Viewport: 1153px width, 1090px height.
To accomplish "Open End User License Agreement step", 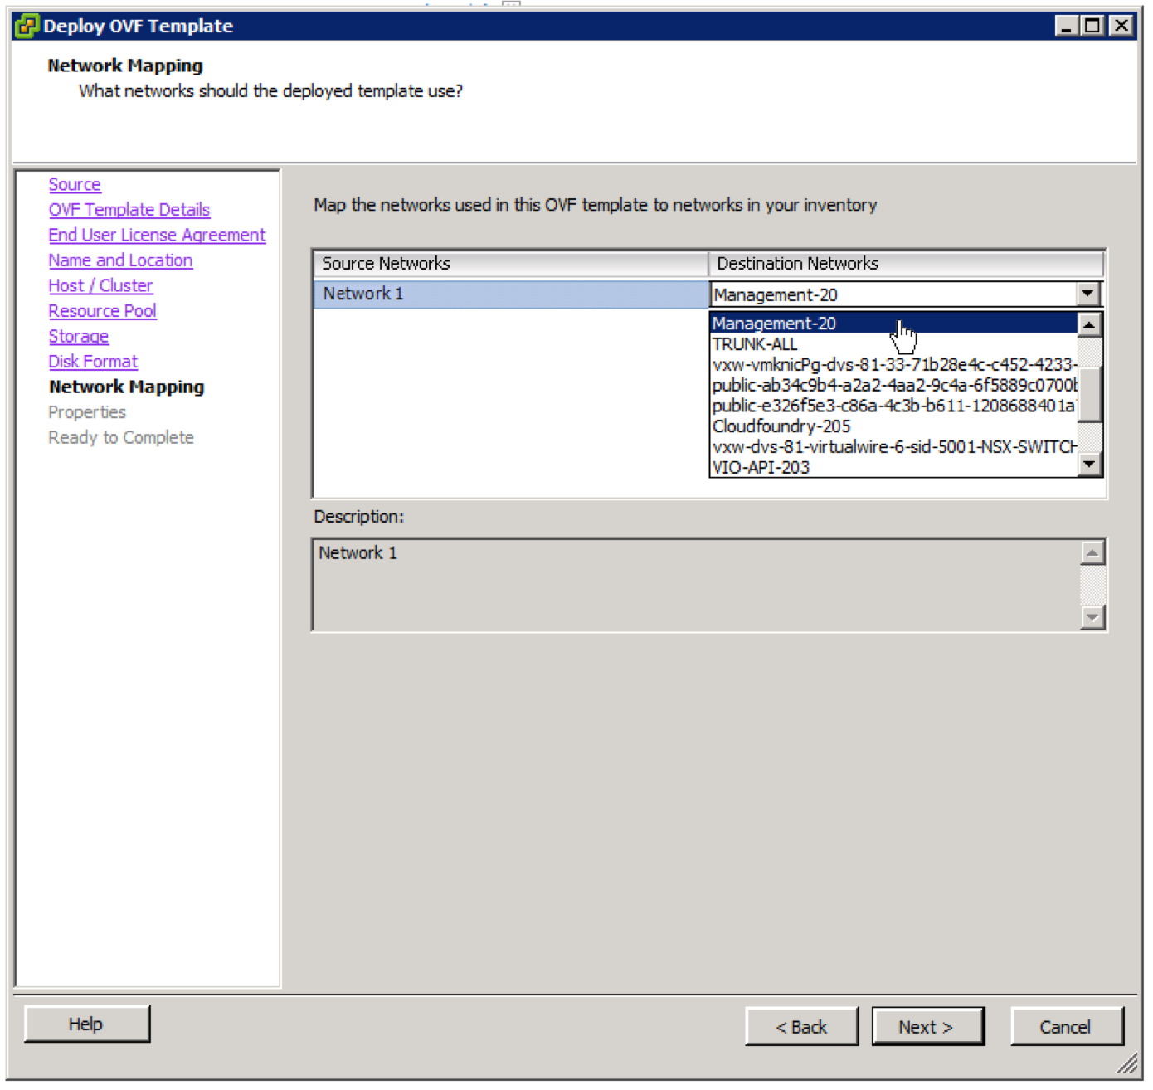I will pos(157,236).
